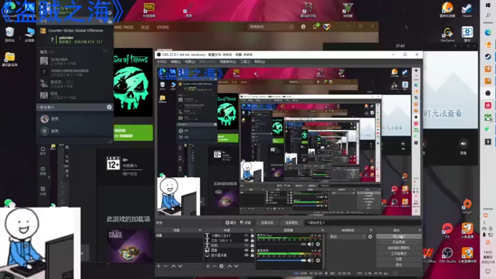Click the 启动虚拟摄像机 button
The image size is (496, 279).
tap(399, 247)
